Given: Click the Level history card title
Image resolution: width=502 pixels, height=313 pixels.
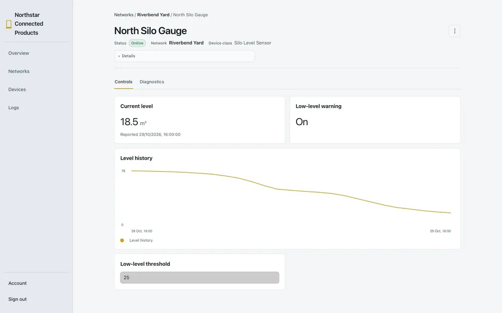Looking at the screenshot, I should pyautogui.click(x=137, y=158).
